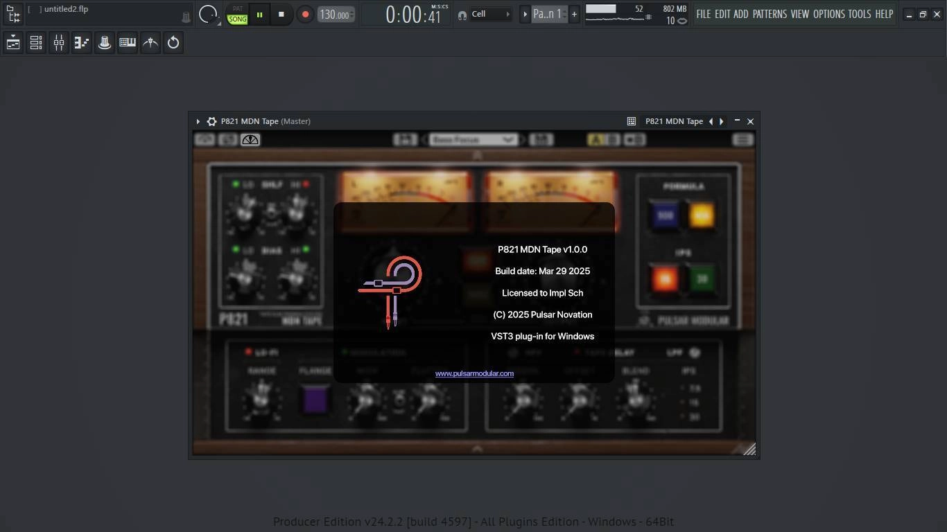This screenshot has height=532, width=947.
Task: Click the 802 MB memory readout
Action: click(675, 9)
